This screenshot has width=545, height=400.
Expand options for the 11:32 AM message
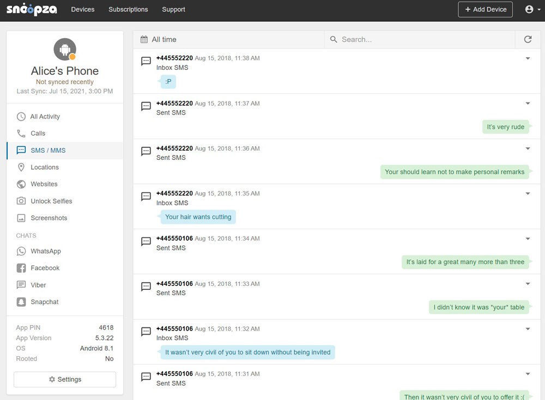[528, 329]
